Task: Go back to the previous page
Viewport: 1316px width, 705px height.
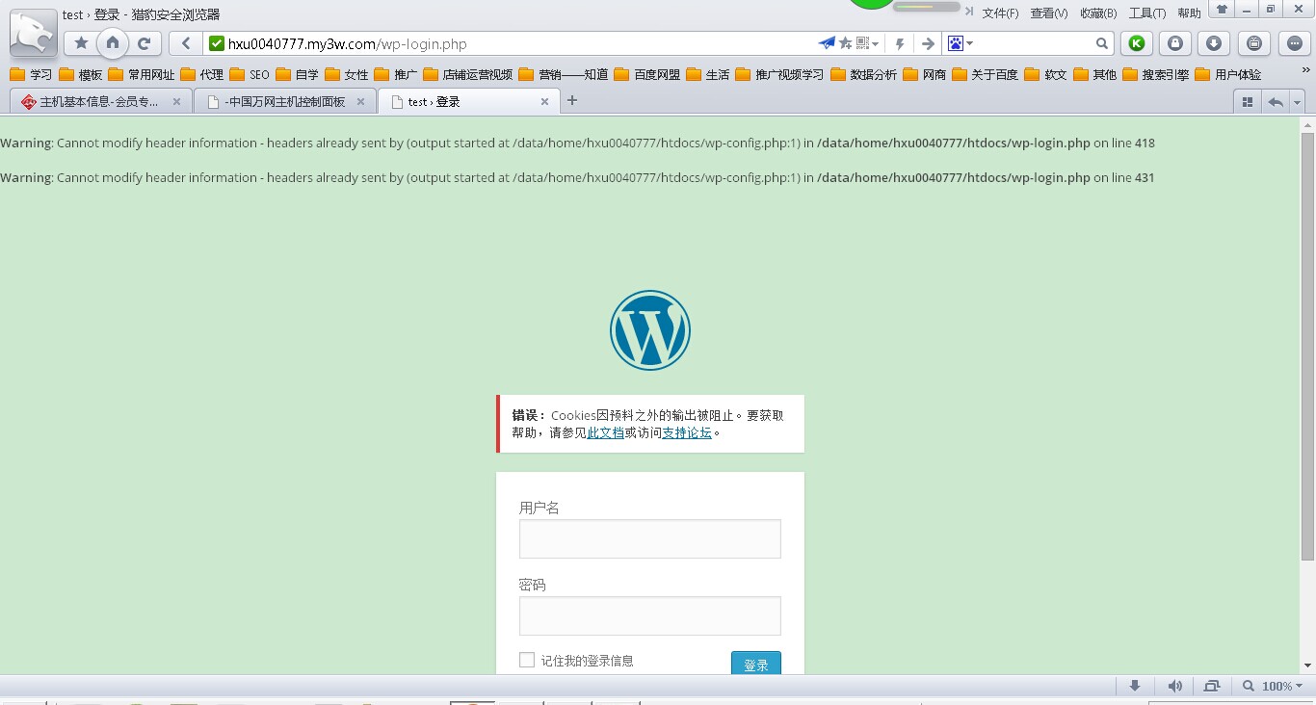Action: coord(186,43)
